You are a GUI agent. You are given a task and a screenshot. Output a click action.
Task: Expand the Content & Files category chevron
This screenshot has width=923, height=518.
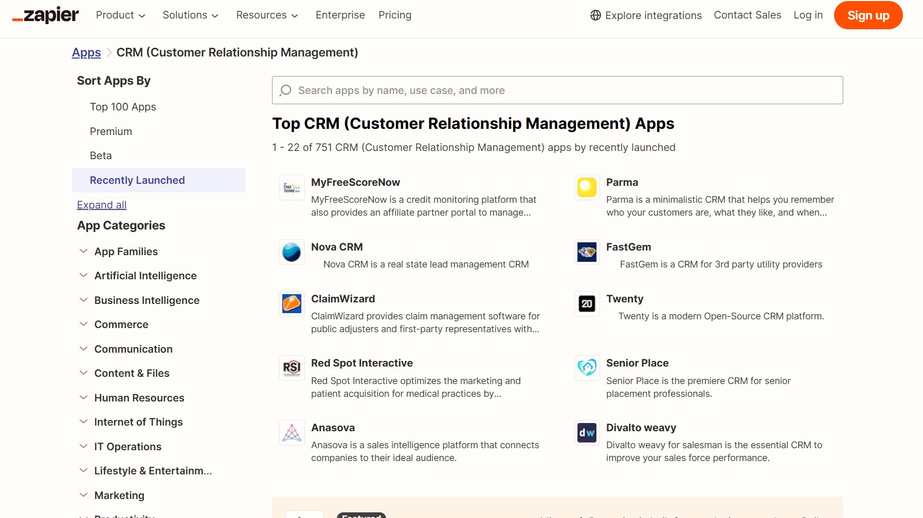point(83,373)
